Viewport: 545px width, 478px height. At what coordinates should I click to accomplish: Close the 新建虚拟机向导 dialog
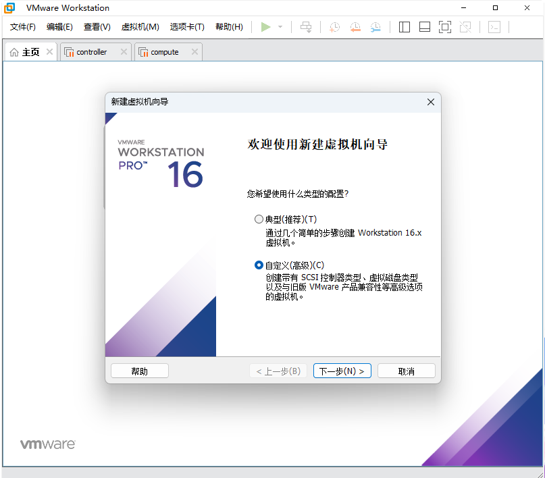click(431, 102)
